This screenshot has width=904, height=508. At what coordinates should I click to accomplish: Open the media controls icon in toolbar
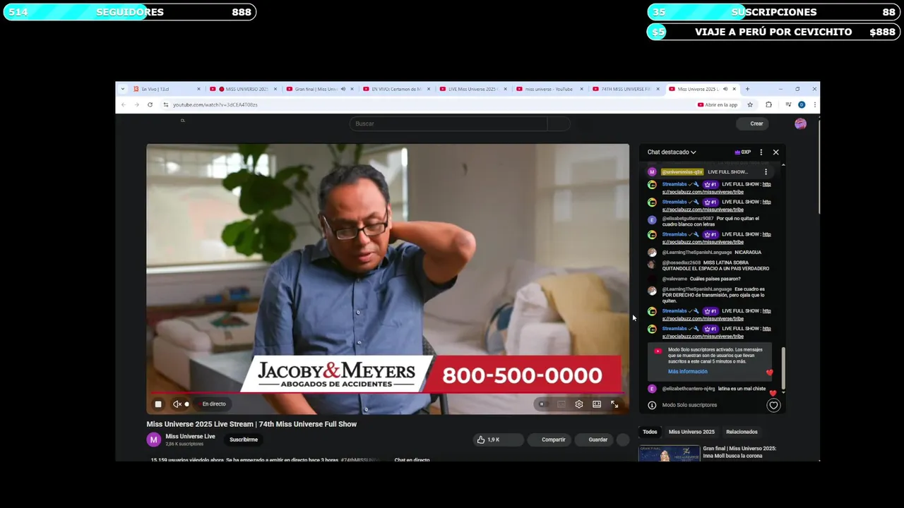[x=788, y=104]
